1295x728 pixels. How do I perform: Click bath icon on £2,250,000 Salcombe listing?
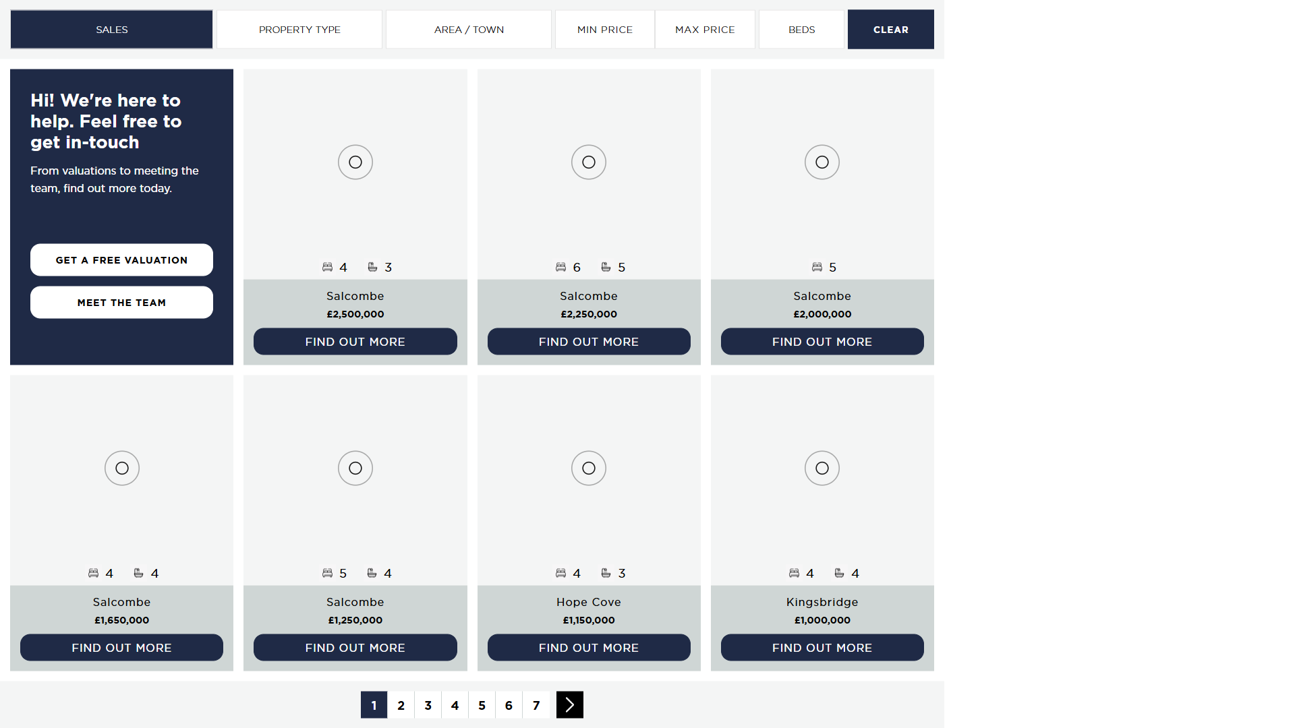click(x=606, y=267)
